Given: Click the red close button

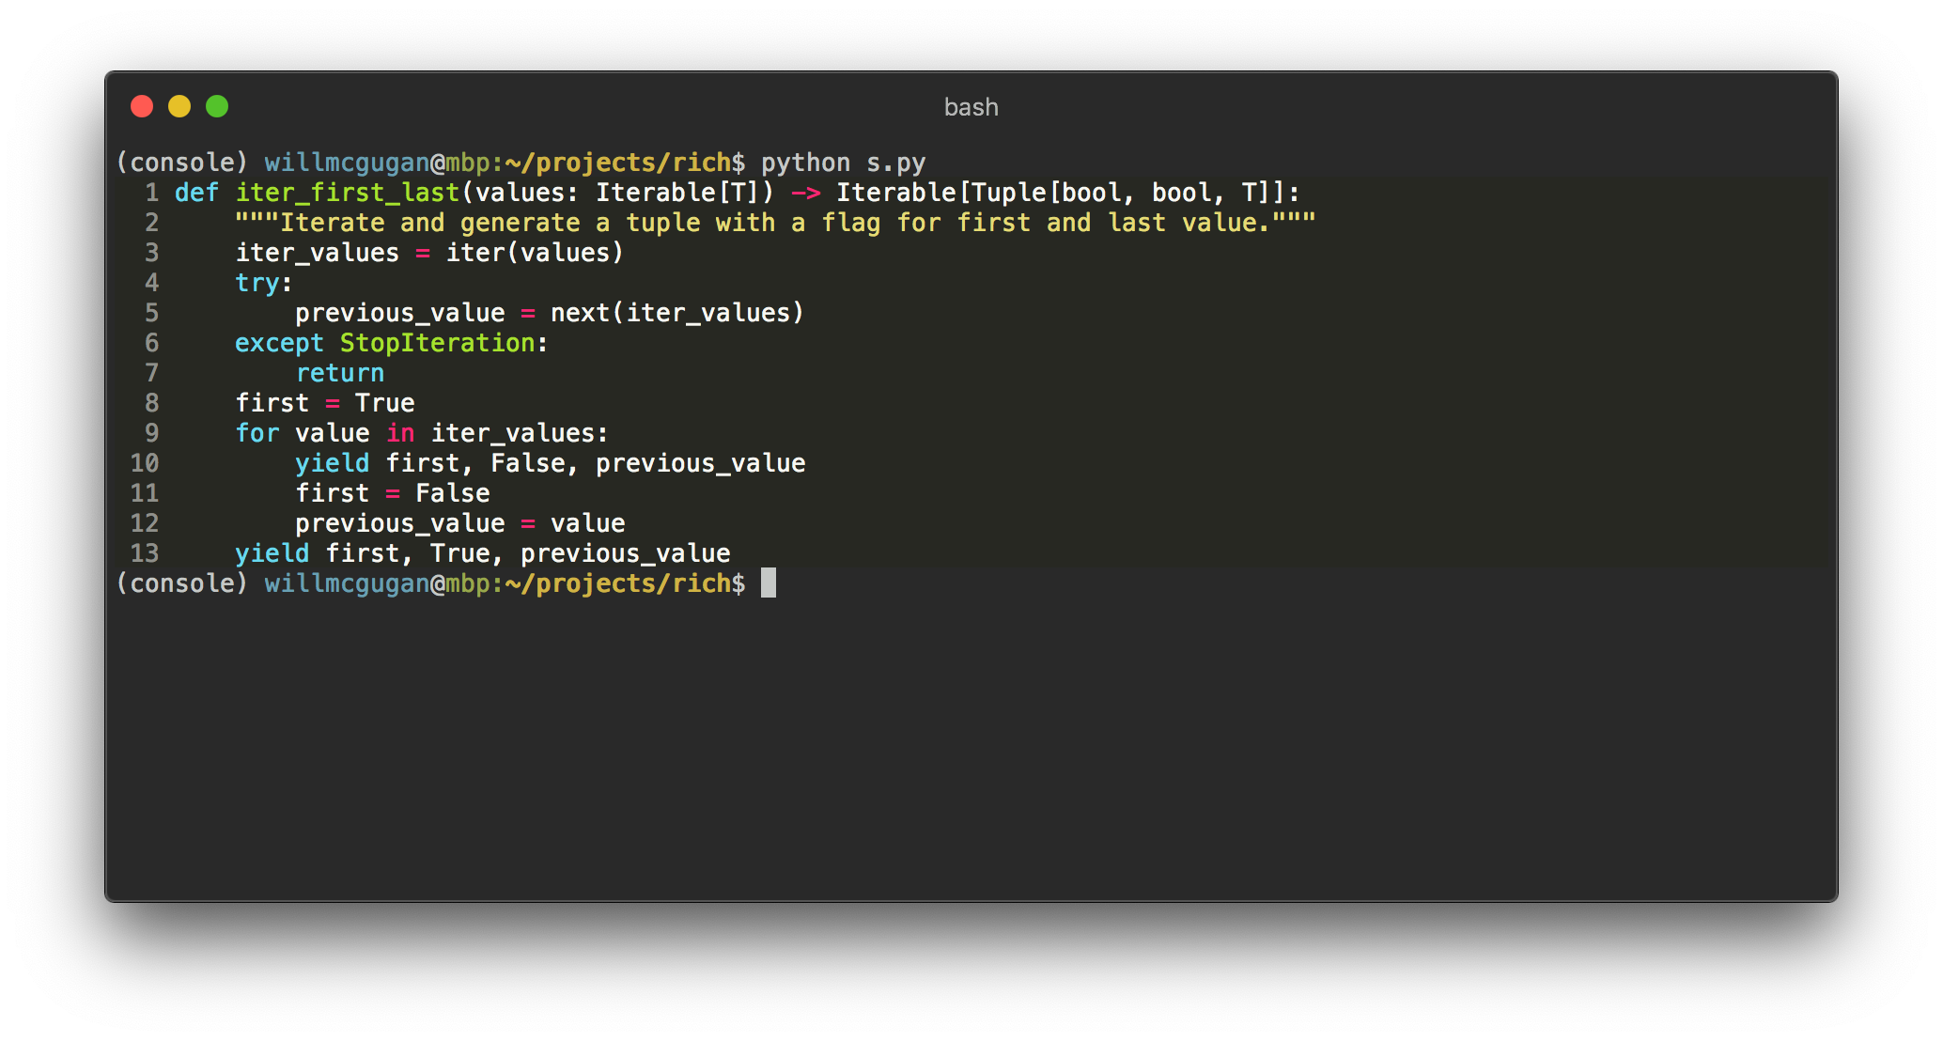Looking at the screenshot, I should tap(140, 108).
